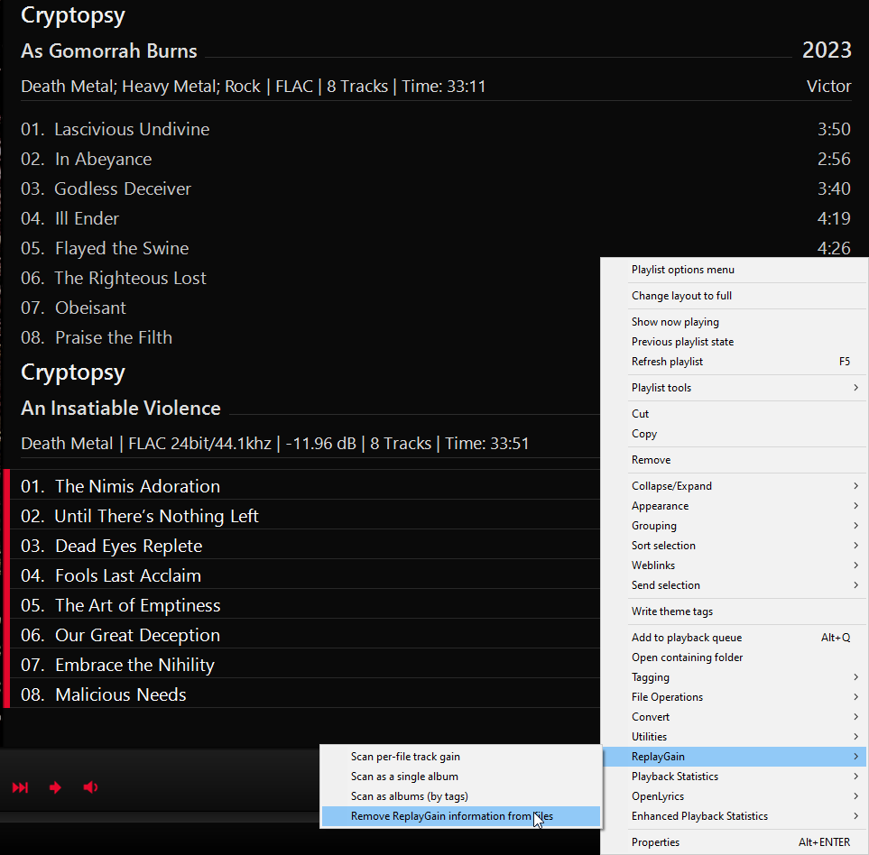Click the Victor label text

coord(828,87)
